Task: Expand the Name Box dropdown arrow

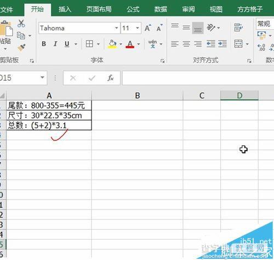Action: (42, 77)
